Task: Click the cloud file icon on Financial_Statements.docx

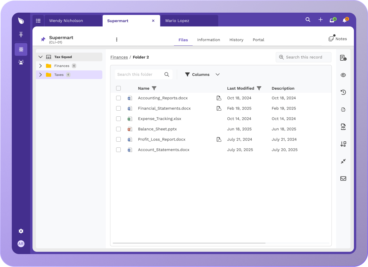Action: (219, 108)
